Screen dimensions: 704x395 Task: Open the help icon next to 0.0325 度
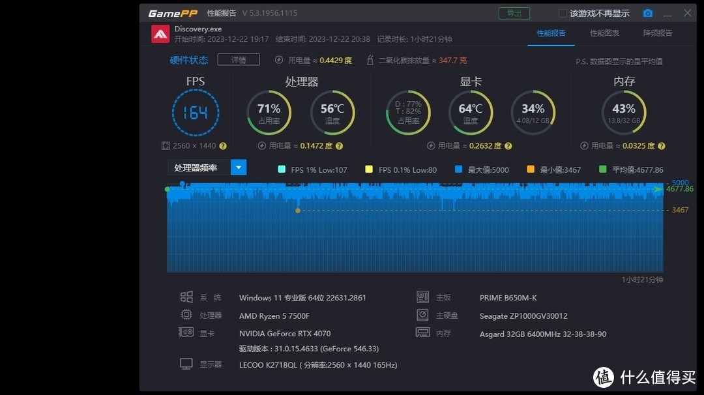[662, 146]
